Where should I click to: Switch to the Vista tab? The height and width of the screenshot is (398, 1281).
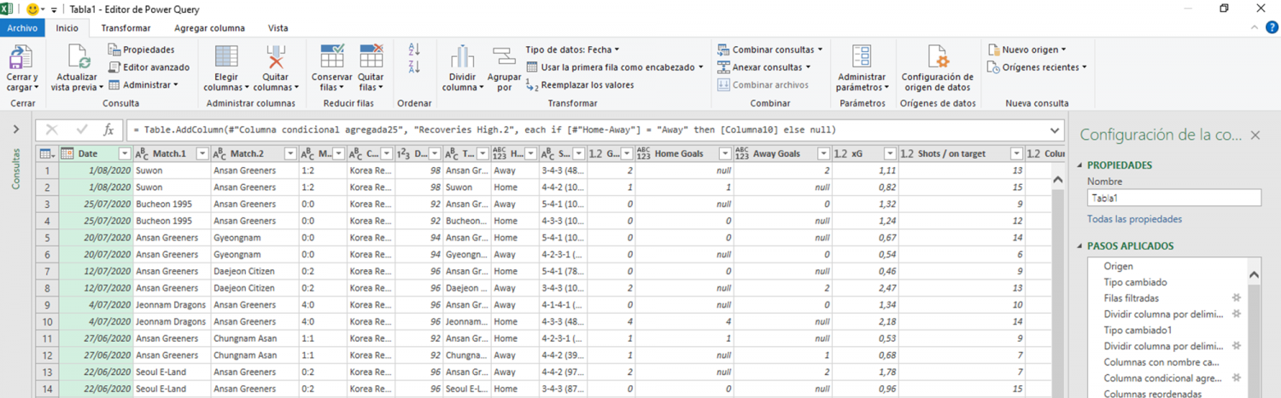coord(278,28)
